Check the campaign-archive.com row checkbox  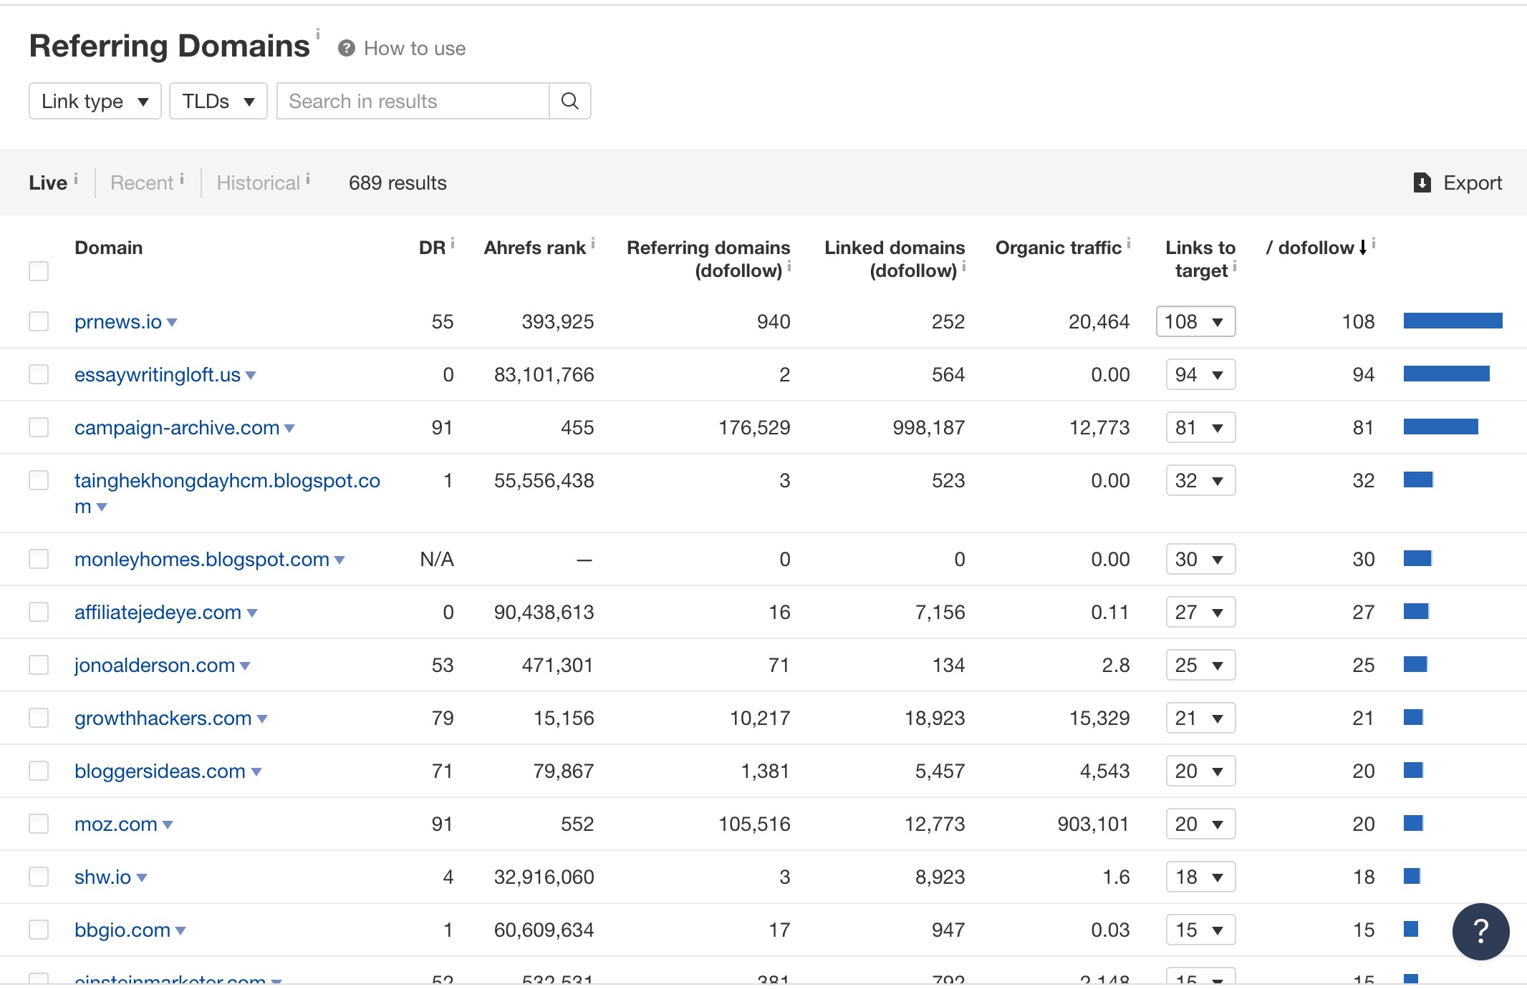pos(39,427)
